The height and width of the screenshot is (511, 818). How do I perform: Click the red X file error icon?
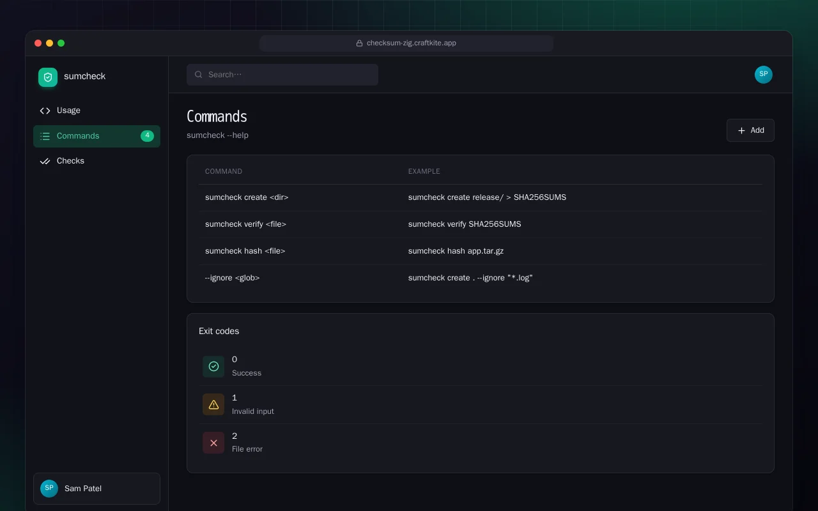[213, 443]
